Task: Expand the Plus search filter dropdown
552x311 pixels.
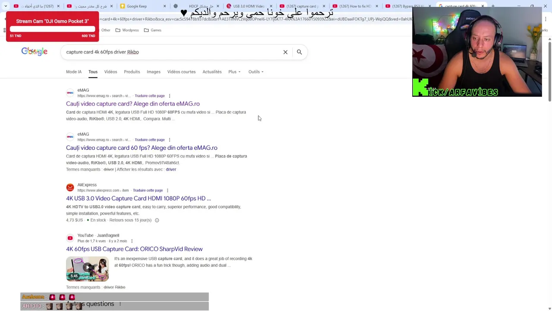Action: pyautogui.click(x=234, y=72)
